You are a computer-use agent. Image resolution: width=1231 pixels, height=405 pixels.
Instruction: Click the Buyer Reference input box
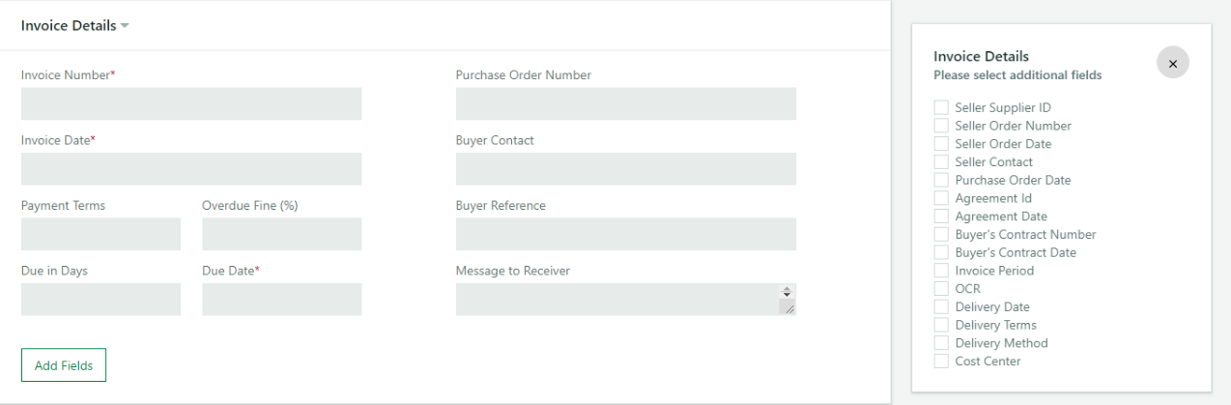(x=626, y=234)
